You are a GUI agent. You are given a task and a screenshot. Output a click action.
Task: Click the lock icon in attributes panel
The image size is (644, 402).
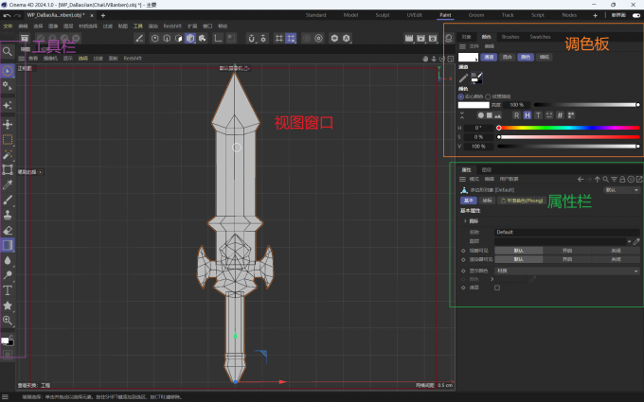tap(622, 180)
